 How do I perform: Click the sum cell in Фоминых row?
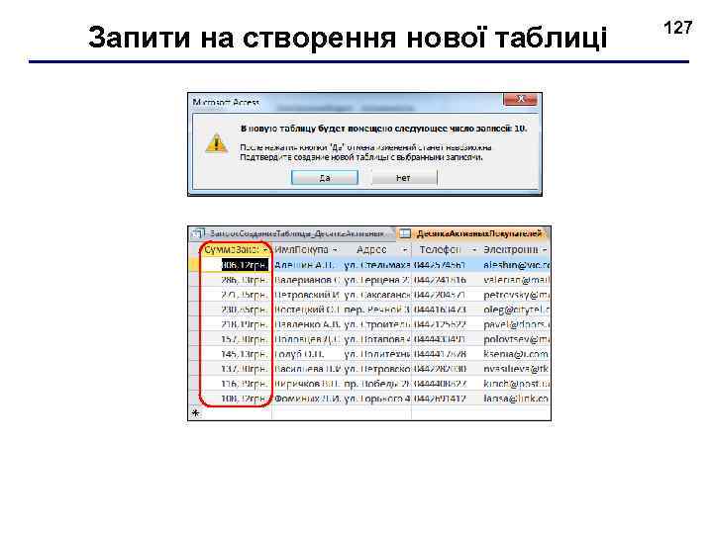tap(237, 399)
